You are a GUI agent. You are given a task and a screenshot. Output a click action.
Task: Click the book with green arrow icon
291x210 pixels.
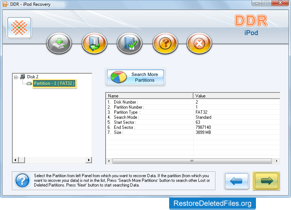(x=94, y=43)
